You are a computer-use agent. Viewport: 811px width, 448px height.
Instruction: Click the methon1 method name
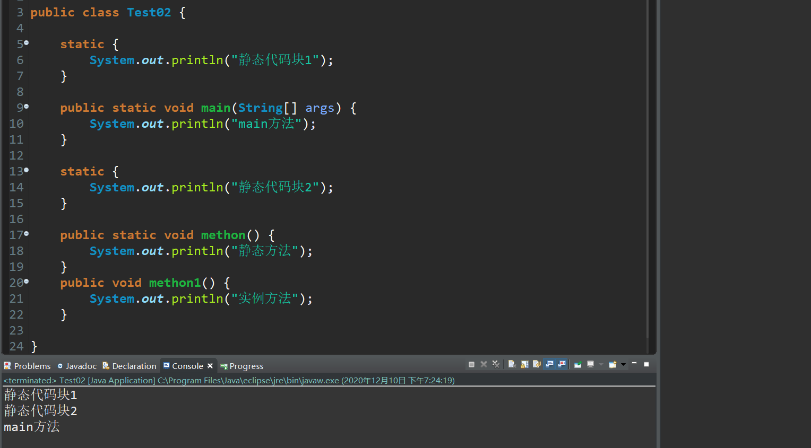[175, 283]
